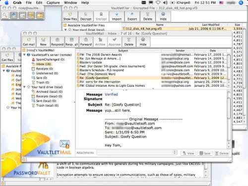Click the second launcher palette icon
The height and width of the screenshot is (186, 248).
14,15
